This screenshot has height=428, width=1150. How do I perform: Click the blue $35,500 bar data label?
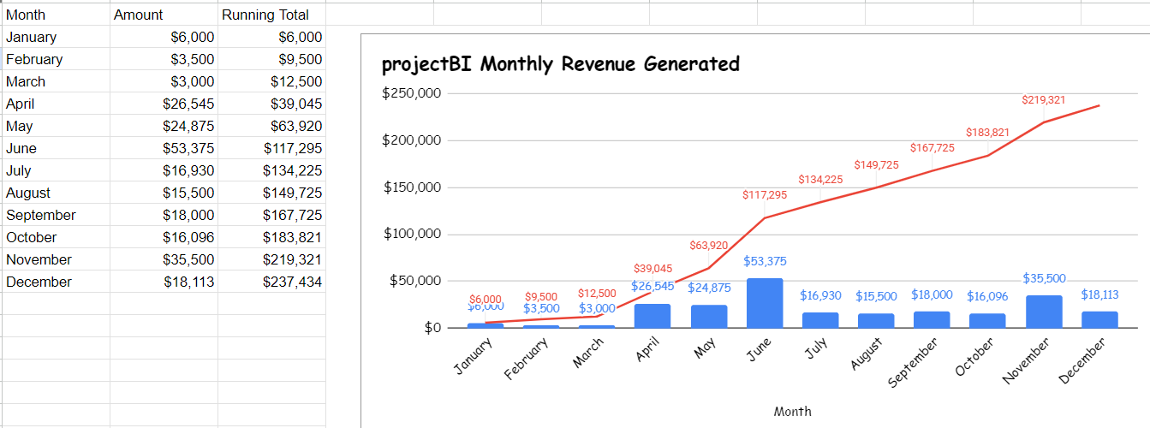[x=1044, y=278]
